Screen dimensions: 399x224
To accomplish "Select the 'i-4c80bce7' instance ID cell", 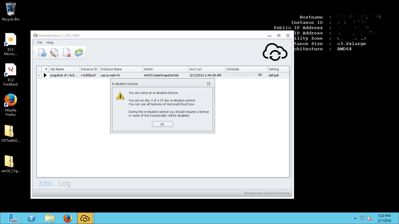I will 90,75.
